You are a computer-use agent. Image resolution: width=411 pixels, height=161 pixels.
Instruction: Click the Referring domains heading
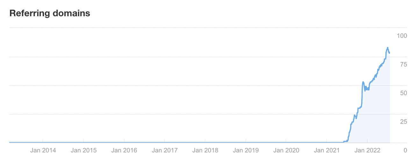pyautogui.click(x=50, y=13)
